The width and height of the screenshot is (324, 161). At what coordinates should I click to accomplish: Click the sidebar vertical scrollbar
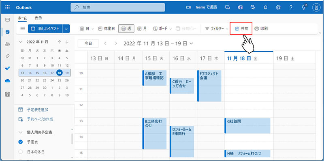coord(72,139)
